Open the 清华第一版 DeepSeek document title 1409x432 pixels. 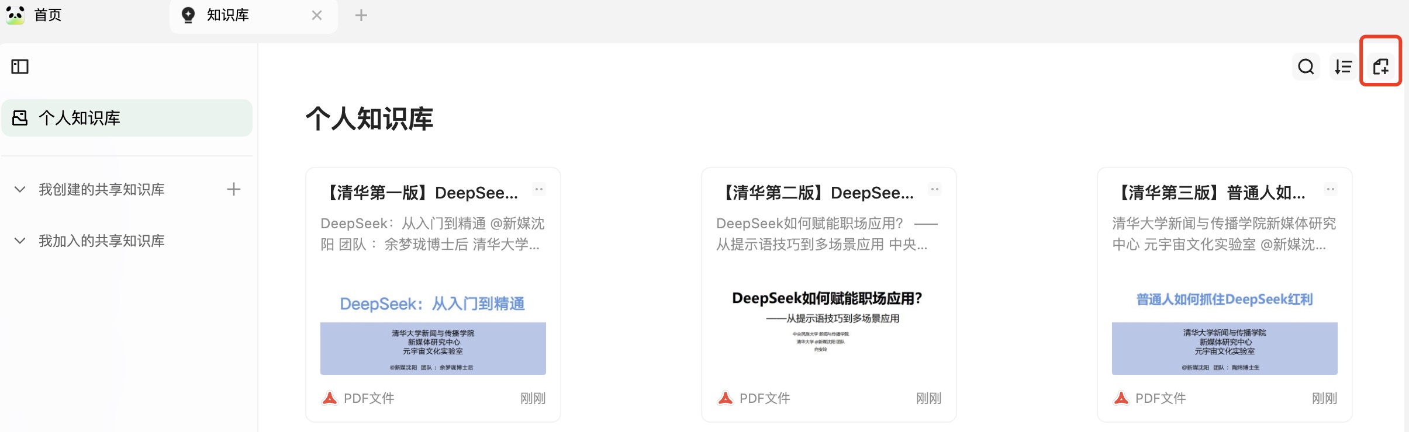421,193
